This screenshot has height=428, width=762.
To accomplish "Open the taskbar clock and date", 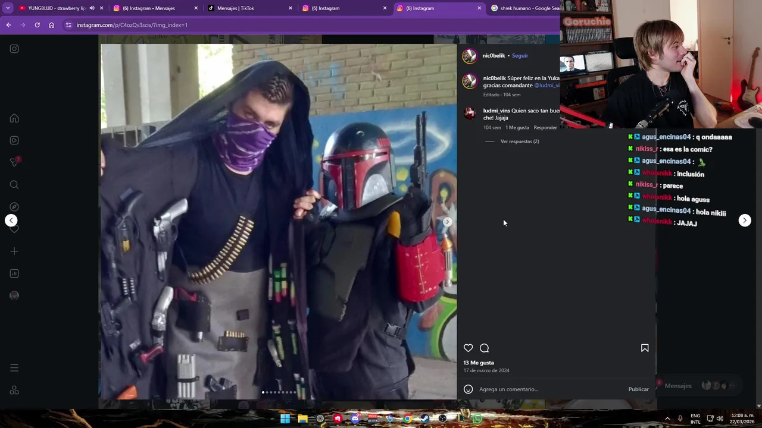I will tap(742, 418).
